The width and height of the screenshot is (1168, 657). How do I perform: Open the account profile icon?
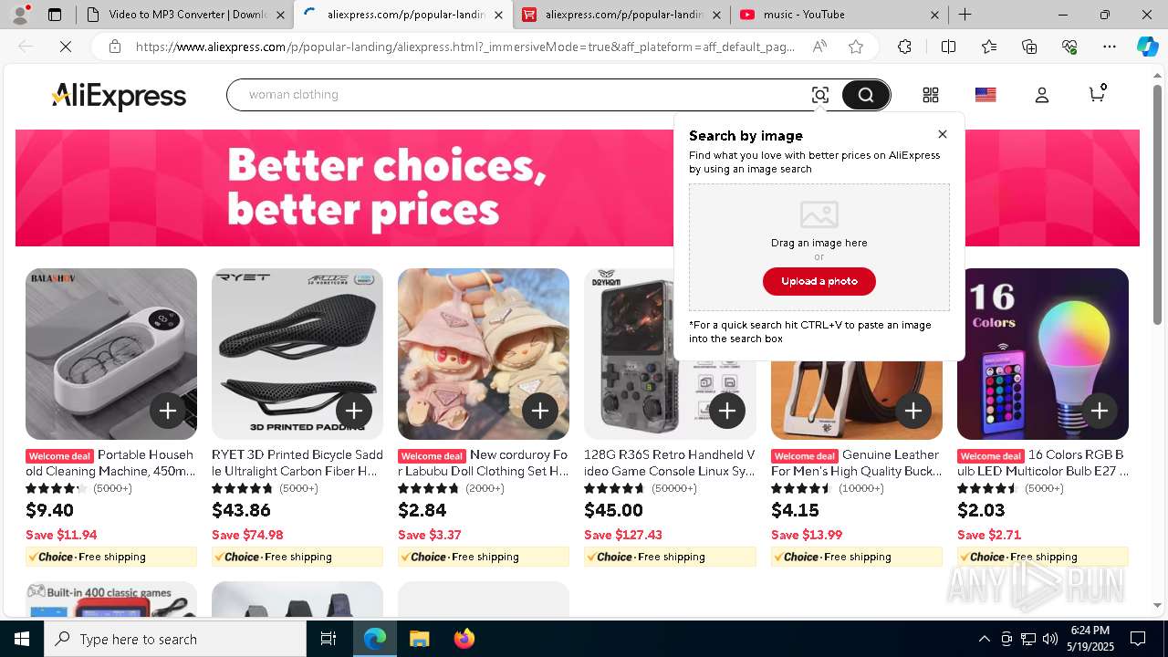click(1041, 95)
